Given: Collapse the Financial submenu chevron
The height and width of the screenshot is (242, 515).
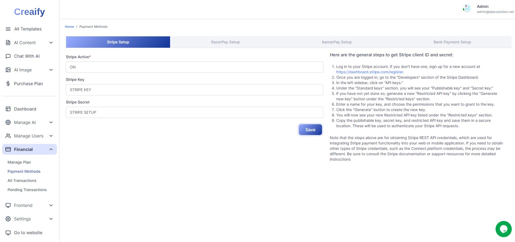Looking at the screenshot, I should coord(51,149).
